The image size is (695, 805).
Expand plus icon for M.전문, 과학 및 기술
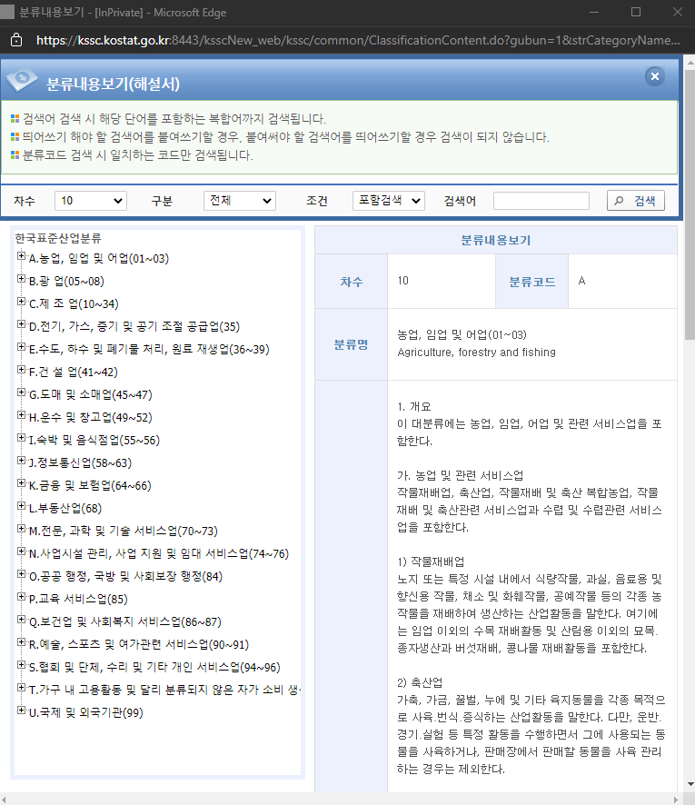click(21, 528)
